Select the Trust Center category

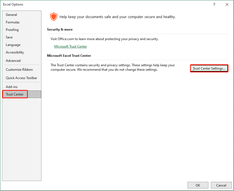(x=15, y=94)
